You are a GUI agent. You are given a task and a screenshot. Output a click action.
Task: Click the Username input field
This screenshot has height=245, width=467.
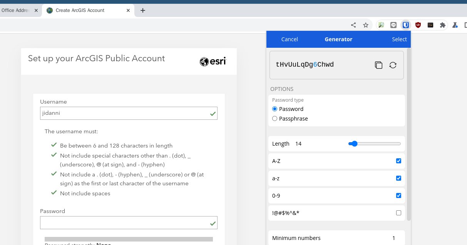[129, 113]
